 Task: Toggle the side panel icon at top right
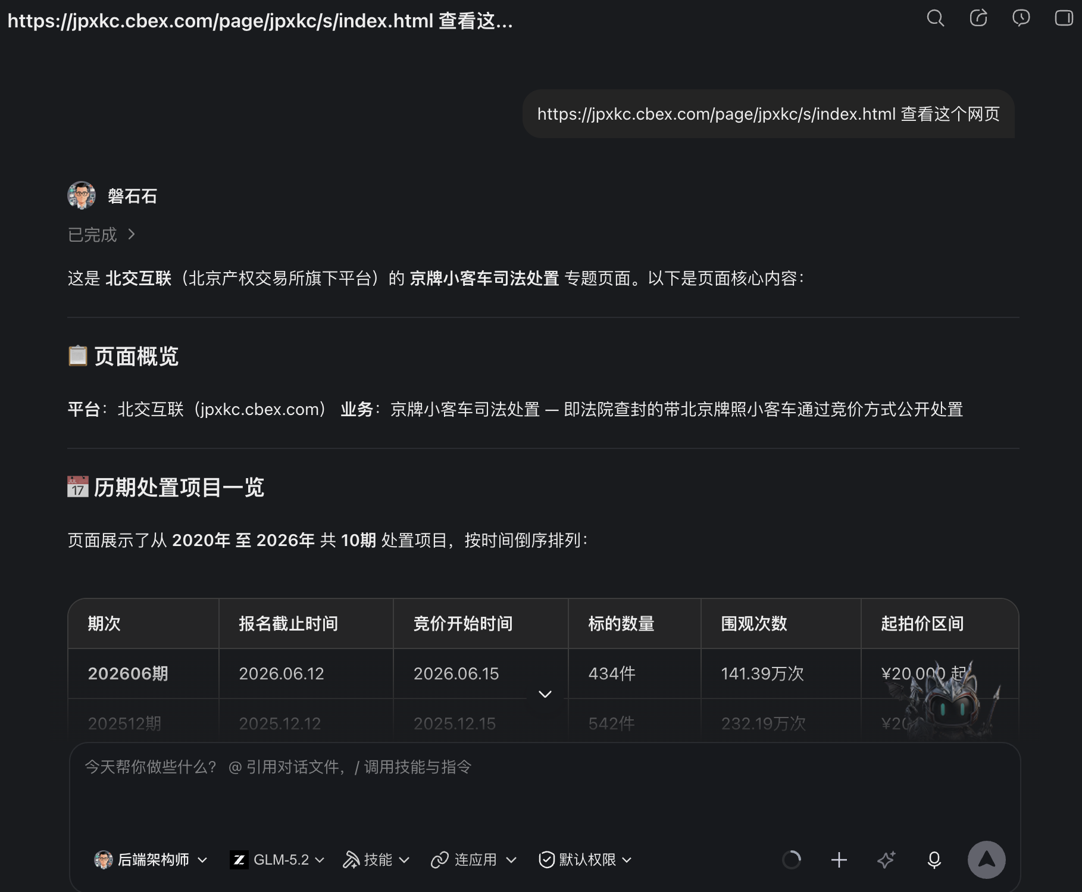[1064, 18]
